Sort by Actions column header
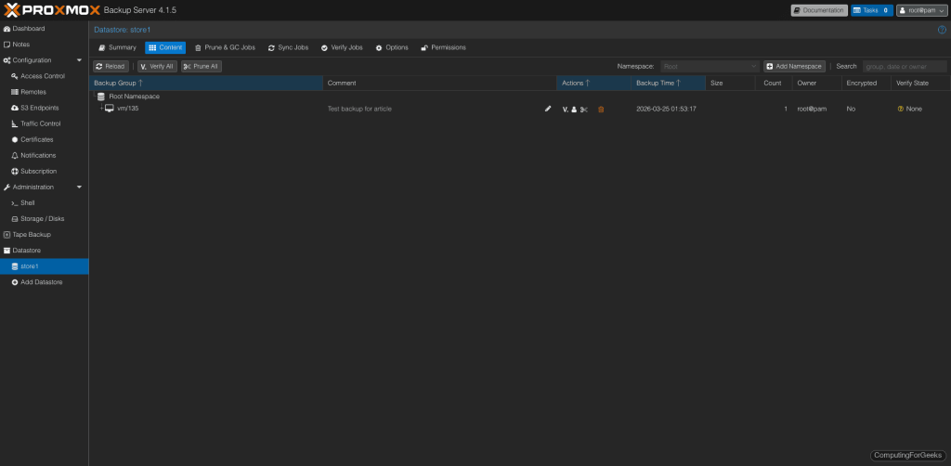 click(593, 83)
